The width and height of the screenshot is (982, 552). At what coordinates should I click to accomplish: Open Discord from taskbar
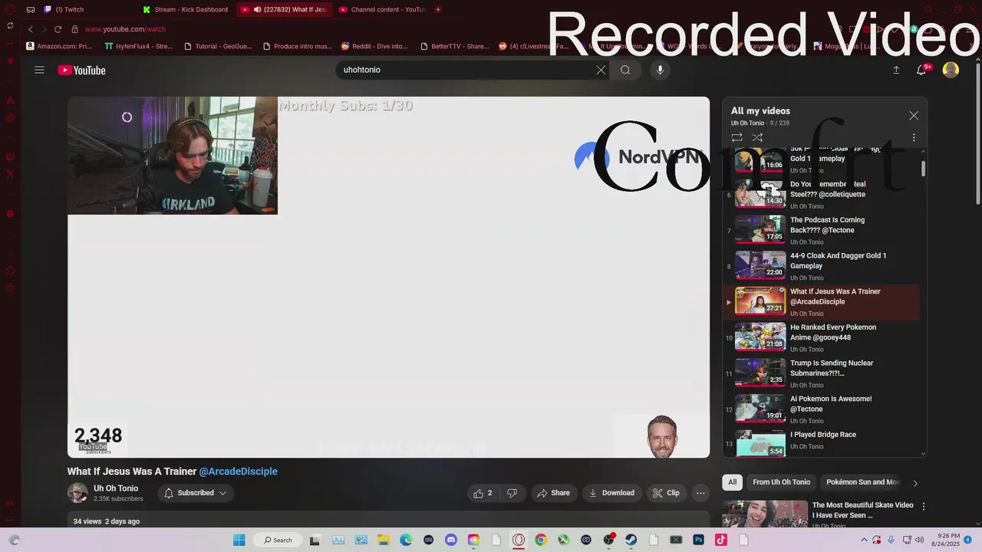point(451,540)
